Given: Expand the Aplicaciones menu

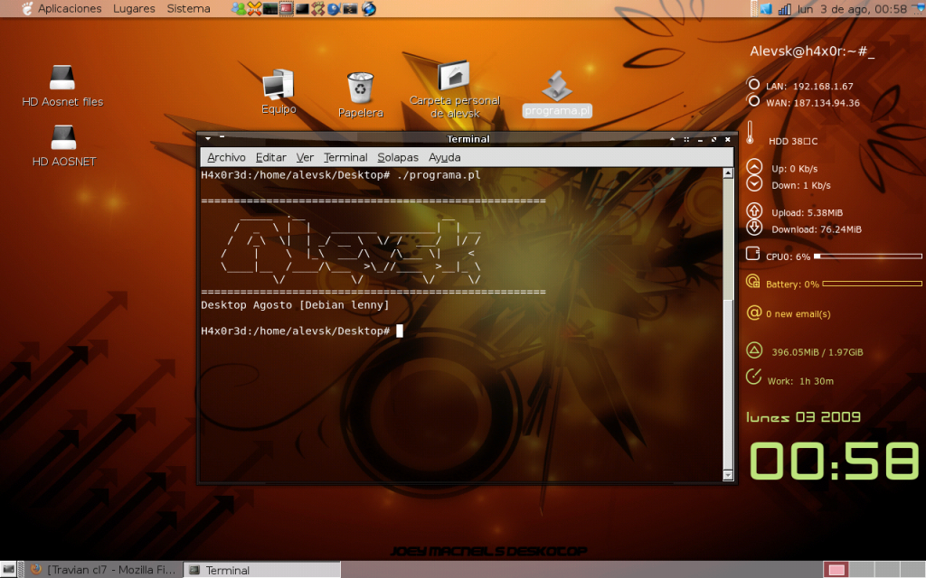Looking at the screenshot, I should 70,8.
